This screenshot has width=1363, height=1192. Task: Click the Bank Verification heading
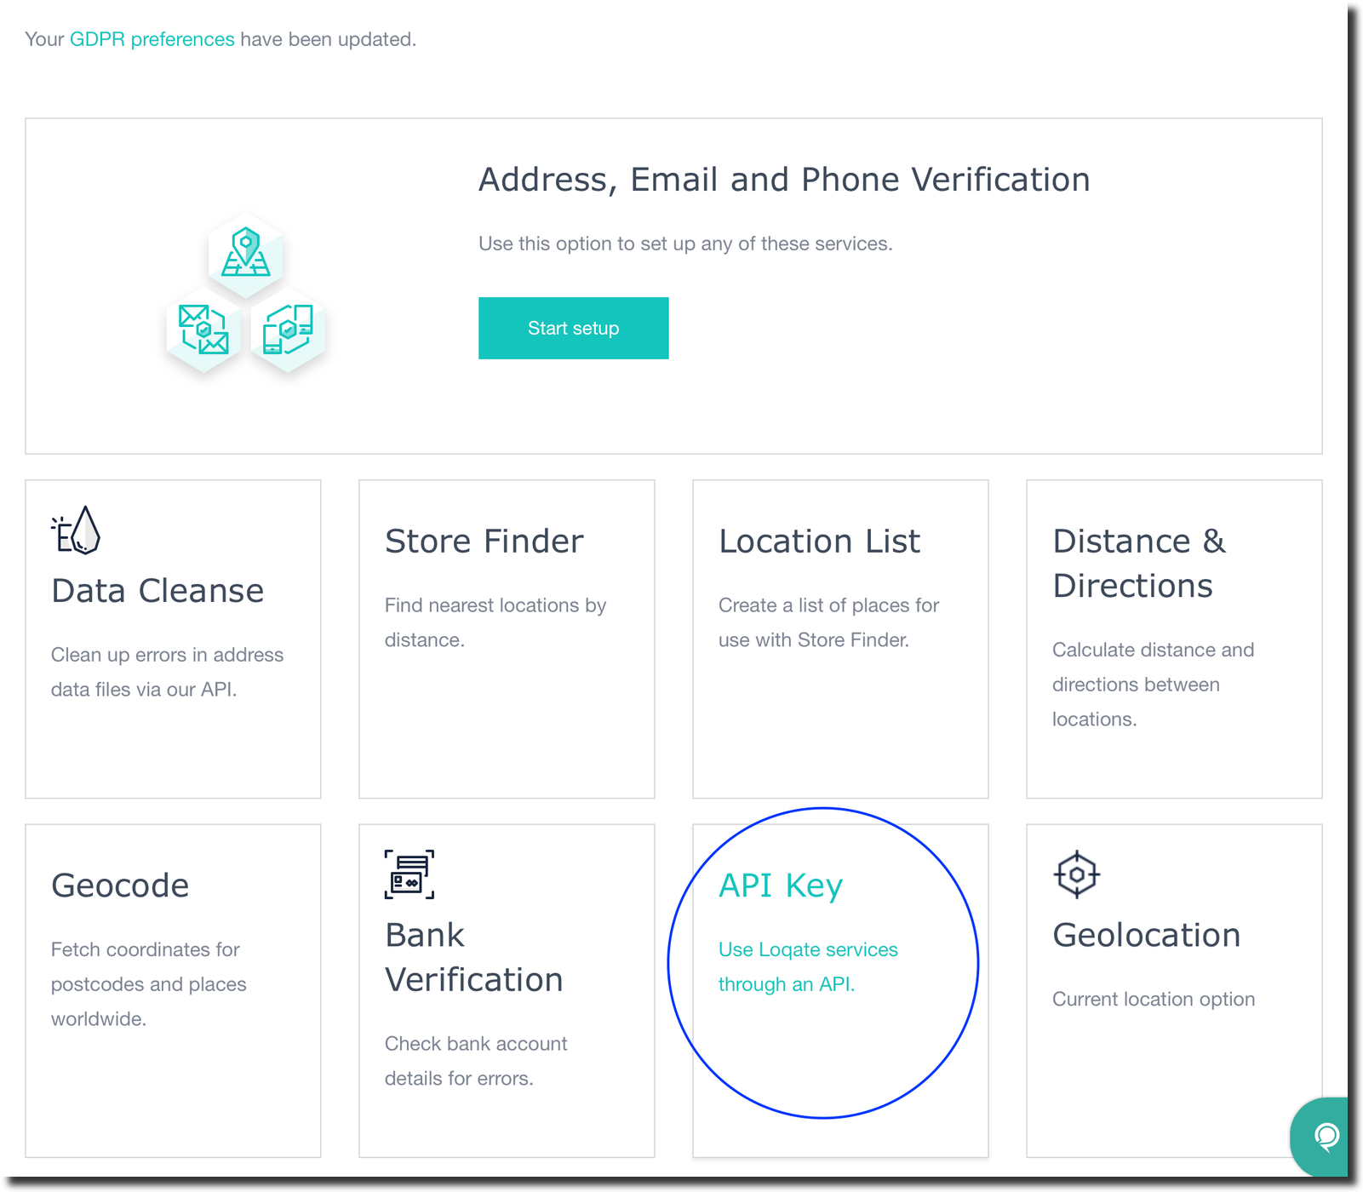point(473,957)
